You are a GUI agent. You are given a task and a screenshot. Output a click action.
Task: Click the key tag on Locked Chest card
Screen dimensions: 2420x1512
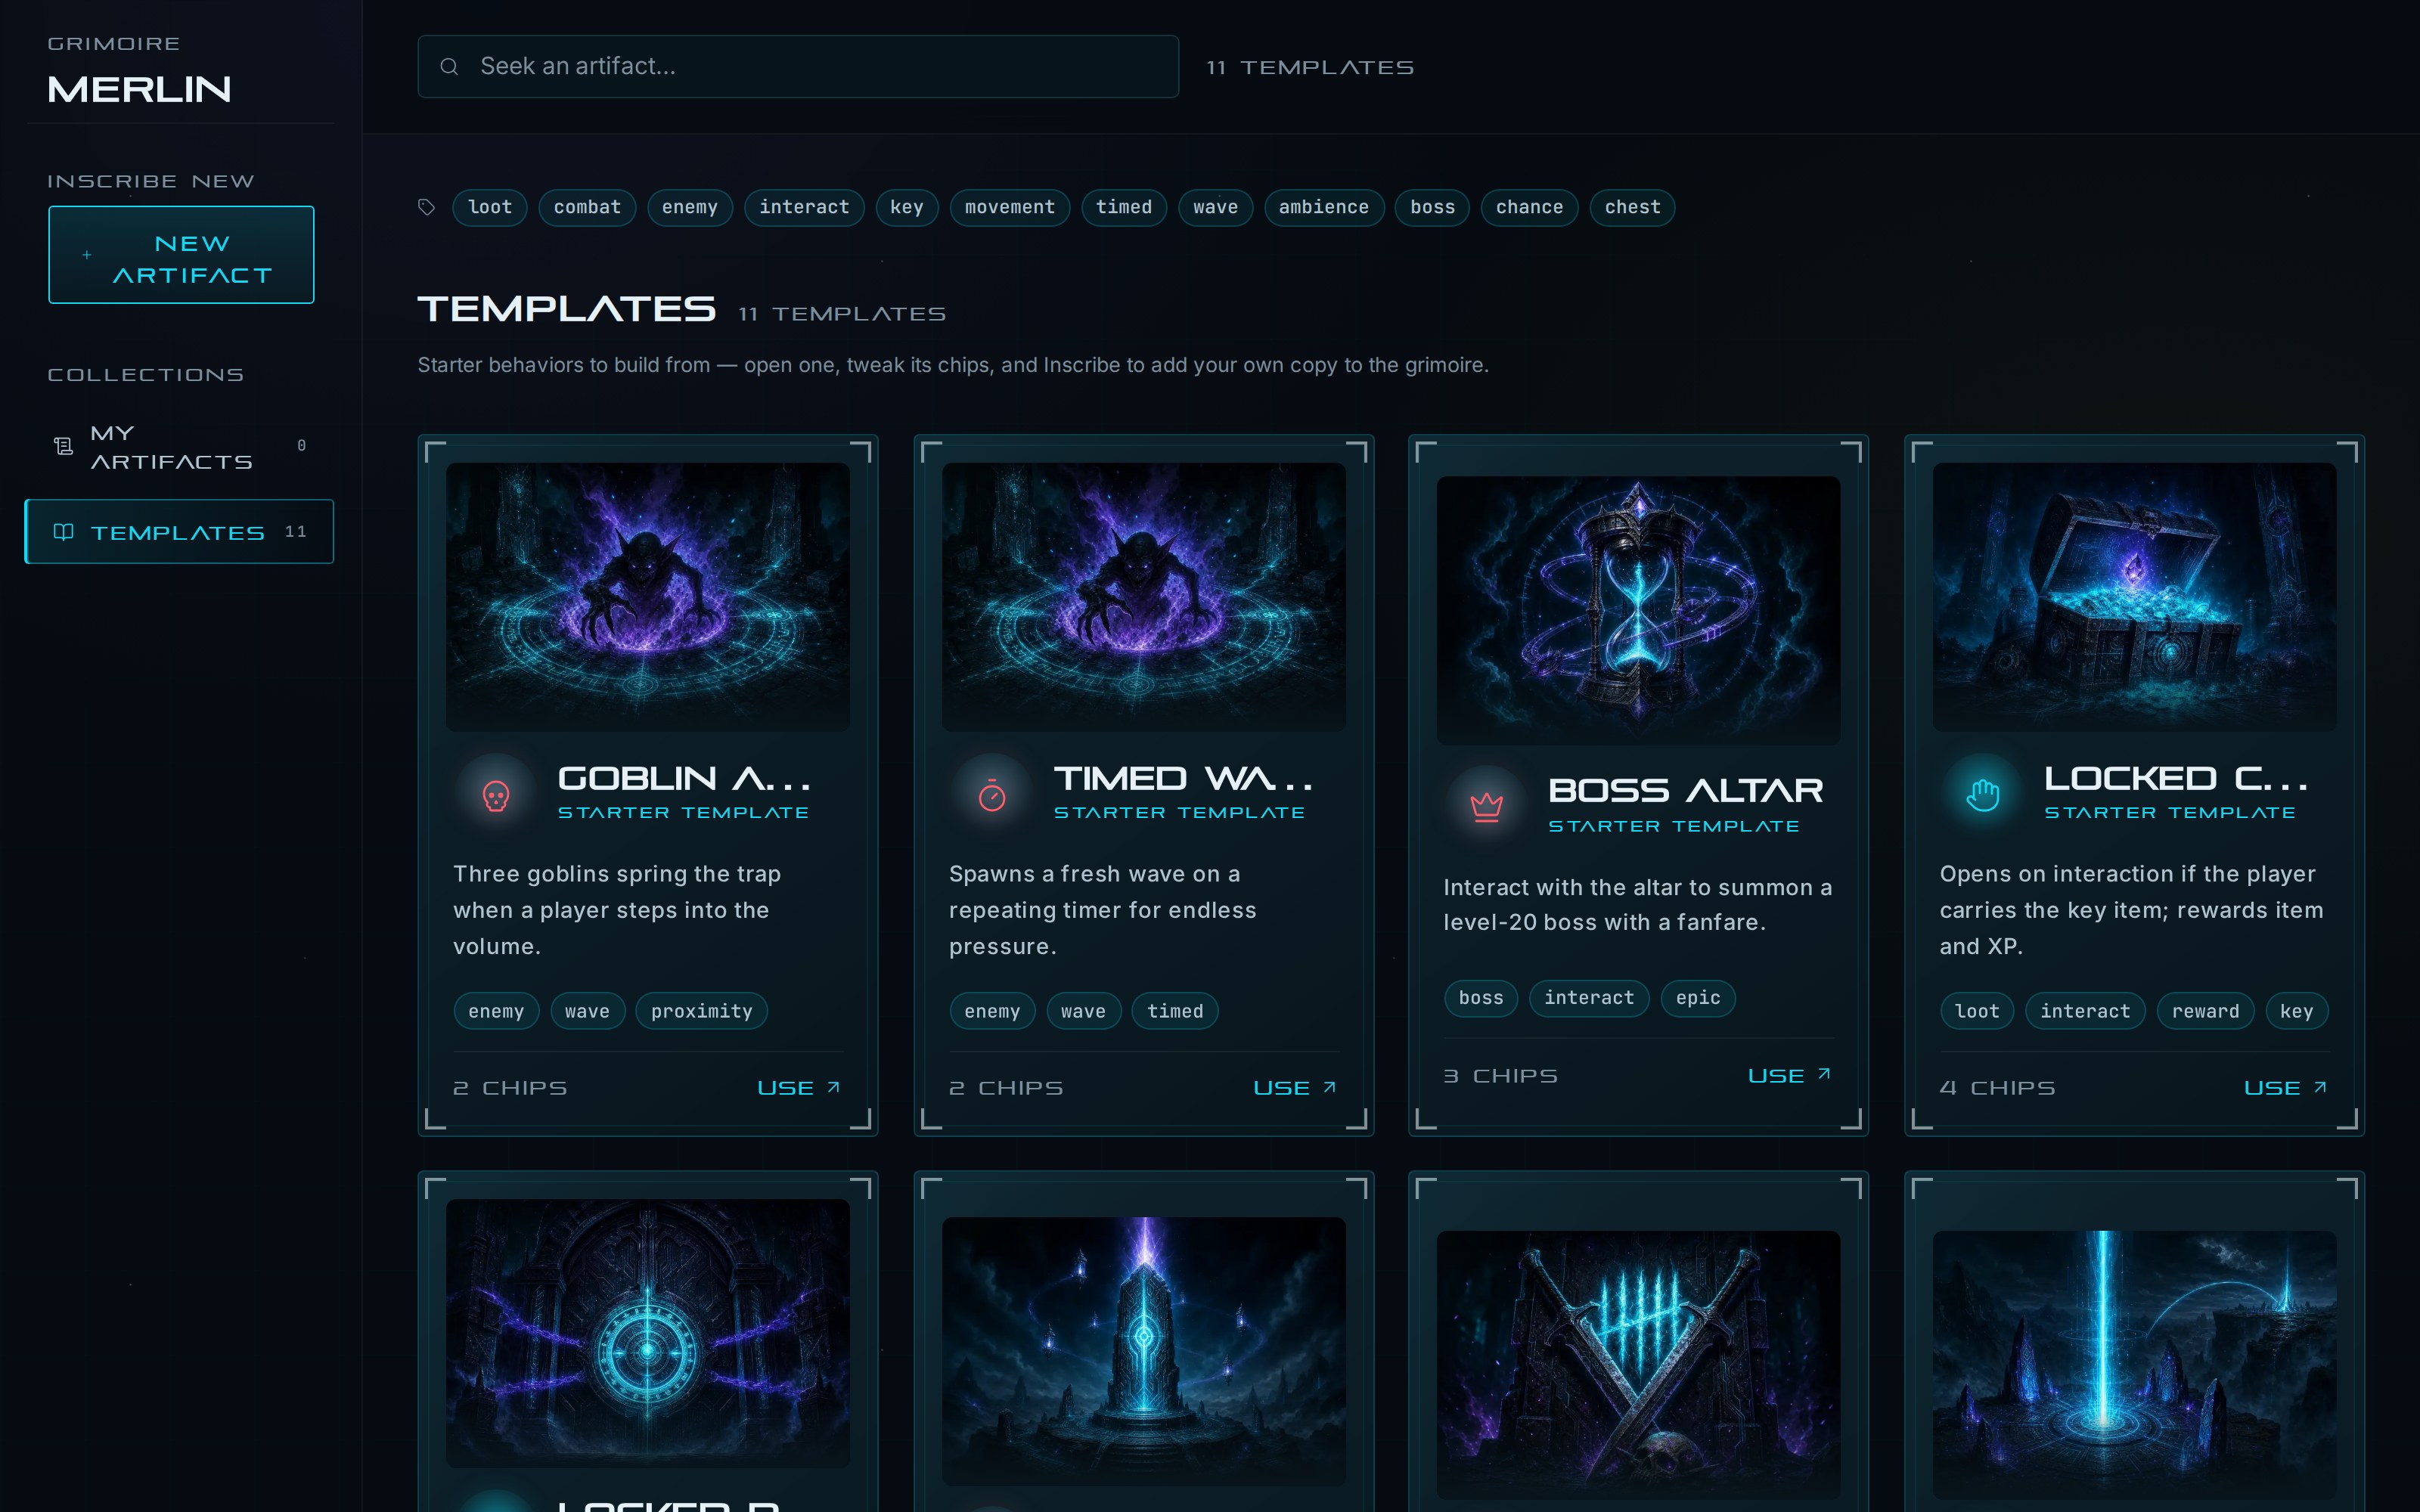tap(2296, 1011)
